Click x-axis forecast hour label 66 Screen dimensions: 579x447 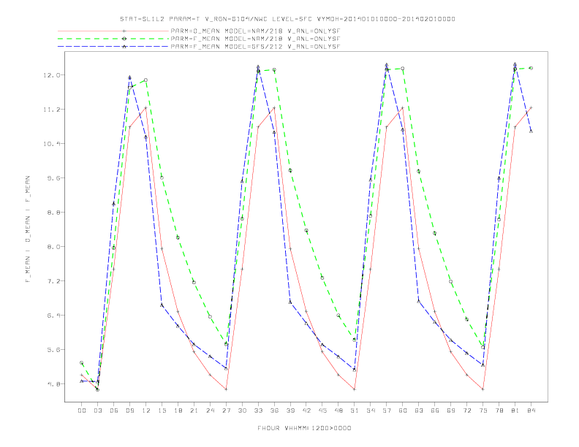pos(435,410)
